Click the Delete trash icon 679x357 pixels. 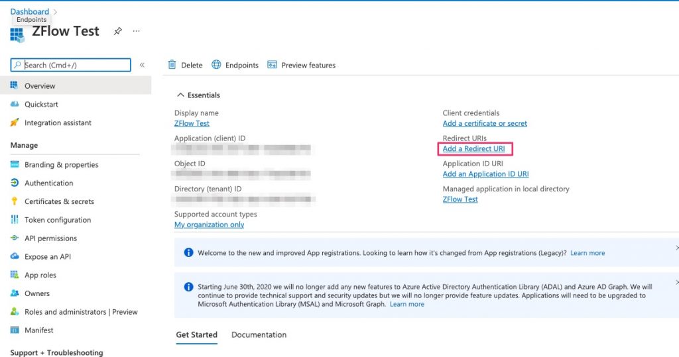pyautogui.click(x=172, y=64)
